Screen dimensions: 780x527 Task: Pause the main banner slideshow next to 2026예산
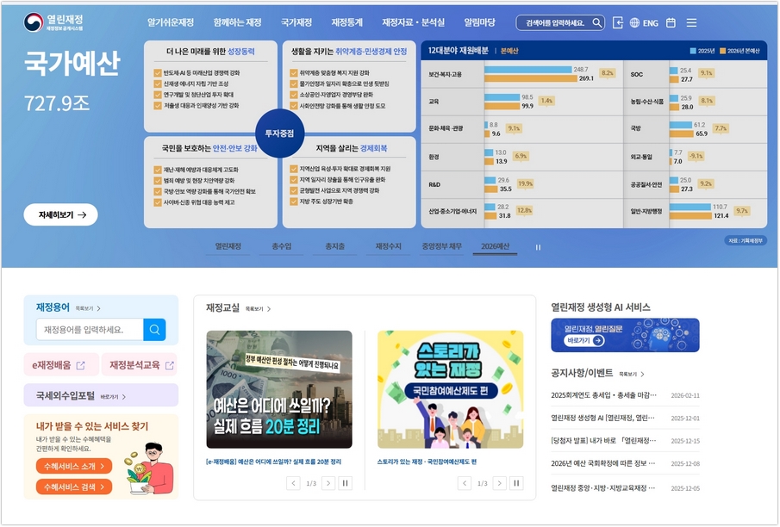click(539, 247)
